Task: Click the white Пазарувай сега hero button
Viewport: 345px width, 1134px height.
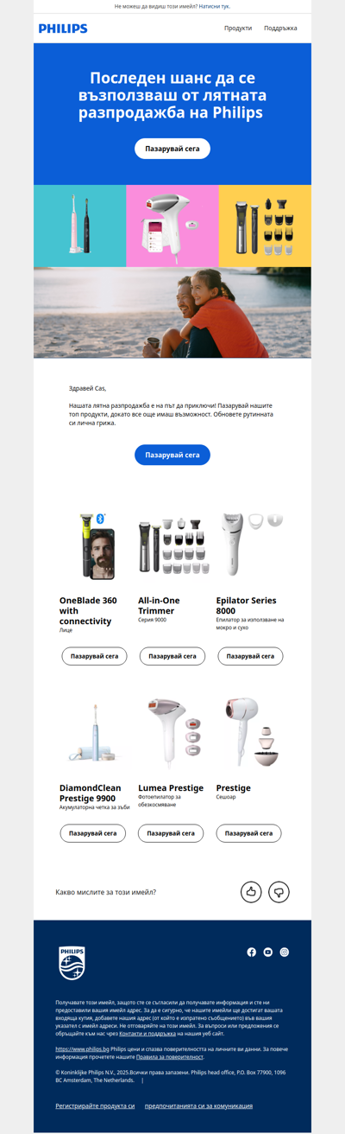Action: (x=172, y=149)
